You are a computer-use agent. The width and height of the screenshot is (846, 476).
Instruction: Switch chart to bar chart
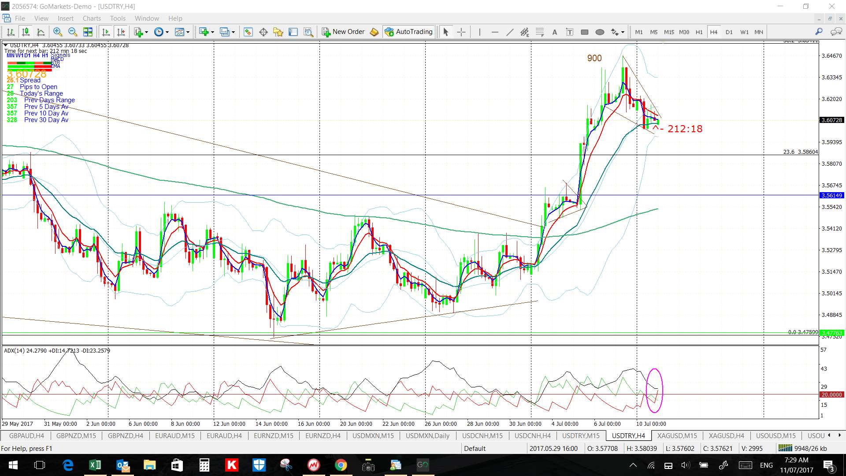click(11, 32)
